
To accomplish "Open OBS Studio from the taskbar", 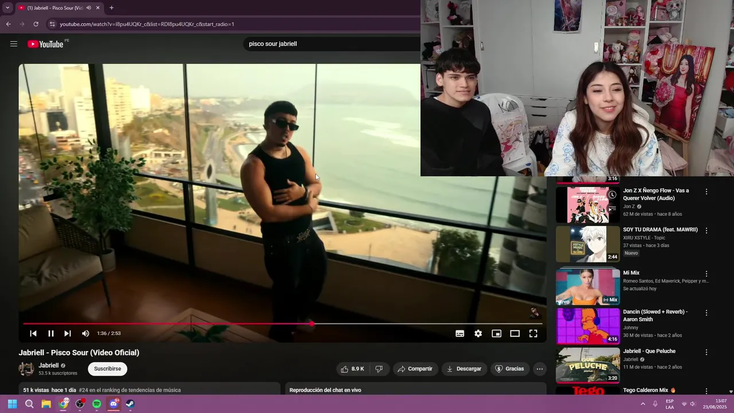I will [x=80, y=404].
